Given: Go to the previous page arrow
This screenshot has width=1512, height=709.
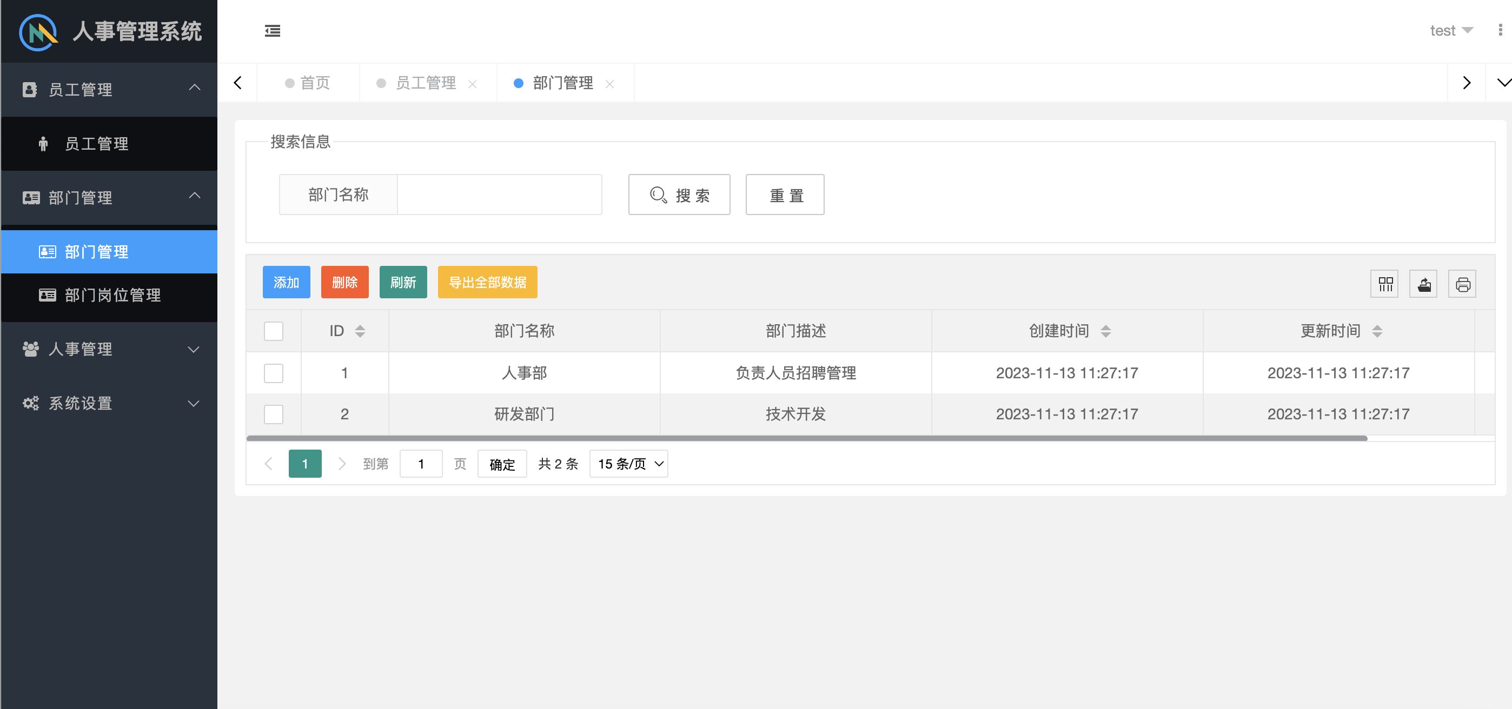Looking at the screenshot, I should coord(268,463).
